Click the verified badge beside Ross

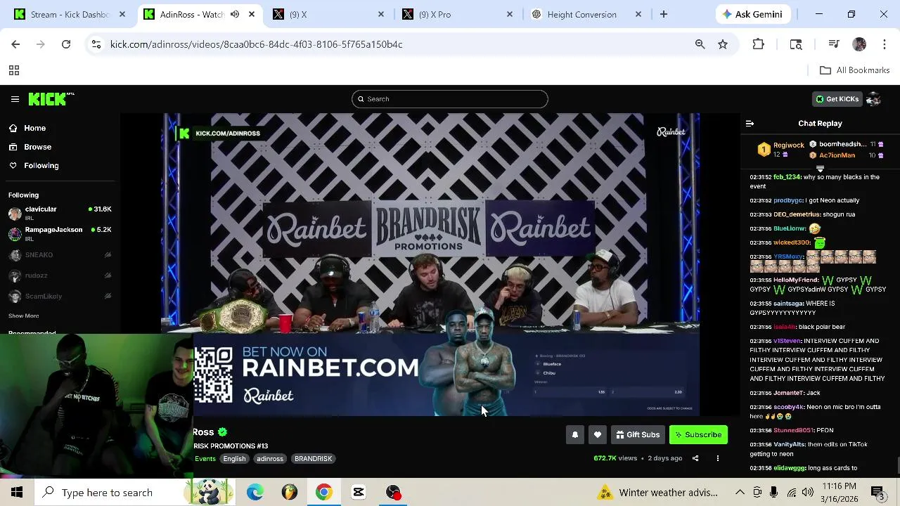point(222,432)
